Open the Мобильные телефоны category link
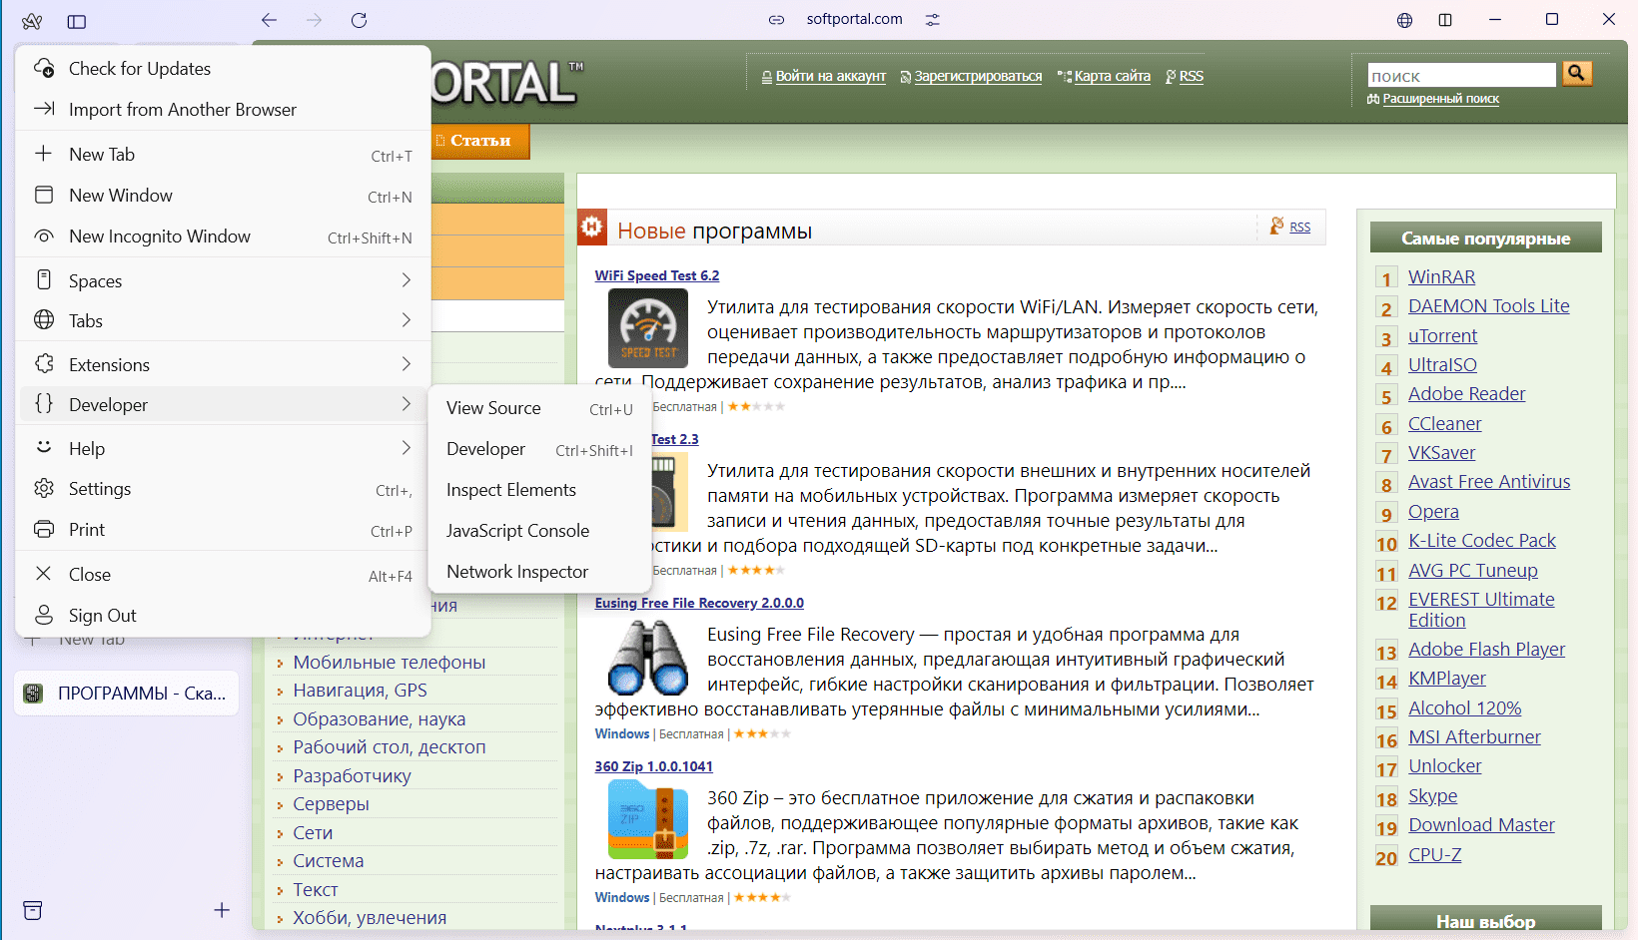This screenshot has height=940, width=1638. coord(390,662)
